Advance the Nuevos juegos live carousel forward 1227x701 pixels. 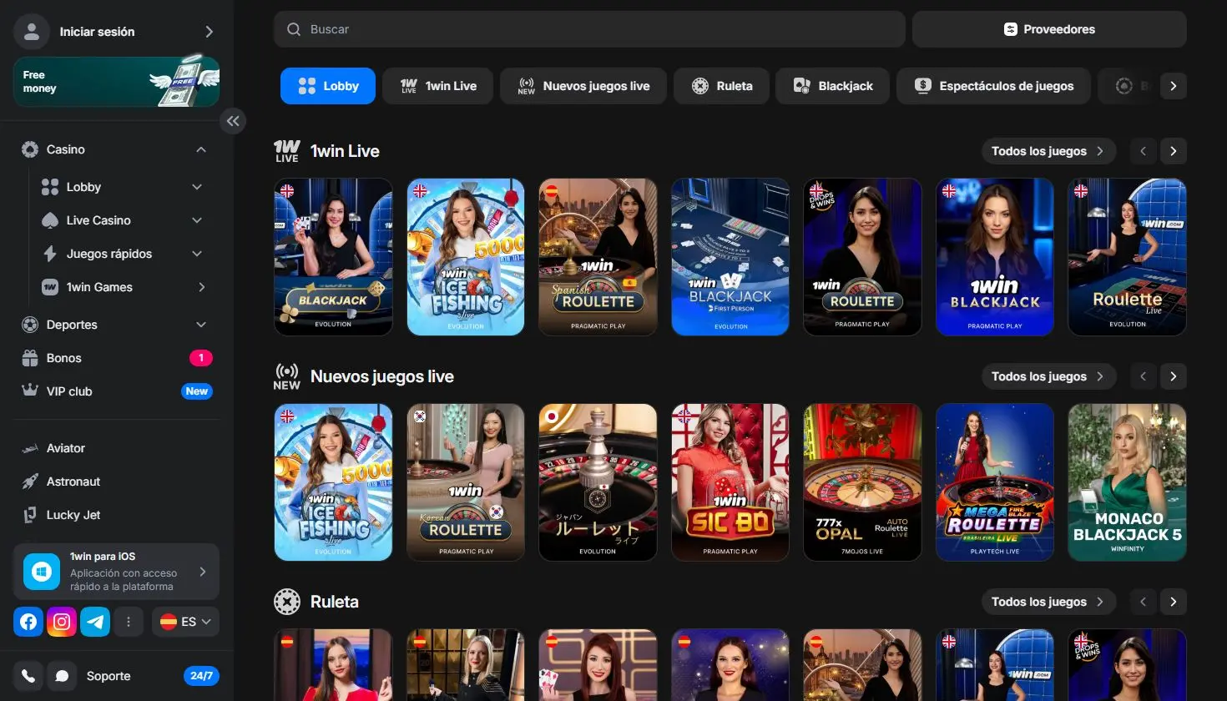[x=1173, y=376]
